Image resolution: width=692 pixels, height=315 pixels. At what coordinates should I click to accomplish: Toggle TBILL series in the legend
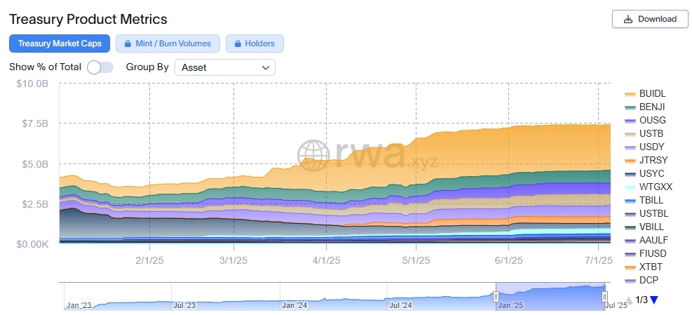(644, 200)
